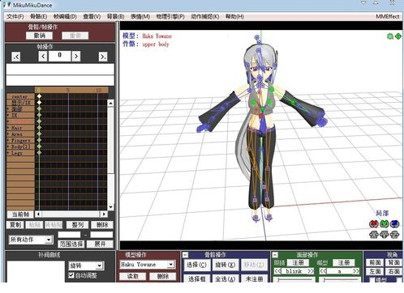Toggle the 自动调整 checkbox
The width and height of the screenshot is (404, 293).
(x=71, y=275)
